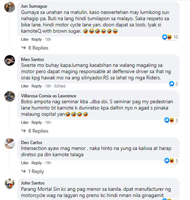Open Meo Santos's avatar
The height and width of the screenshot is (200, 190).
point(10,61)
